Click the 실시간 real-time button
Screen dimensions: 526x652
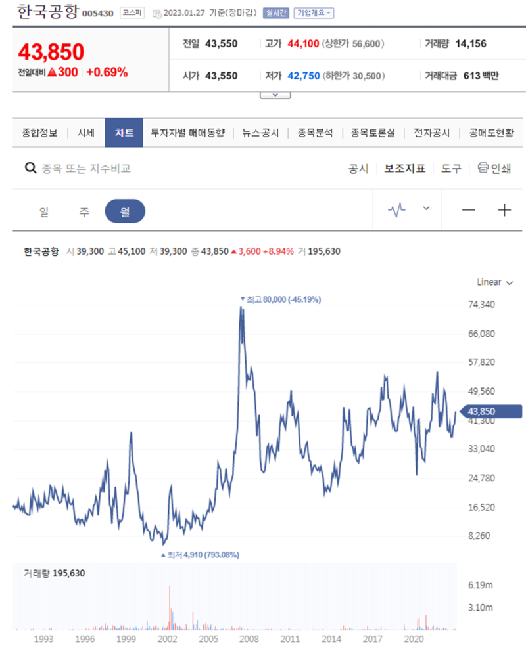(277, 12)
